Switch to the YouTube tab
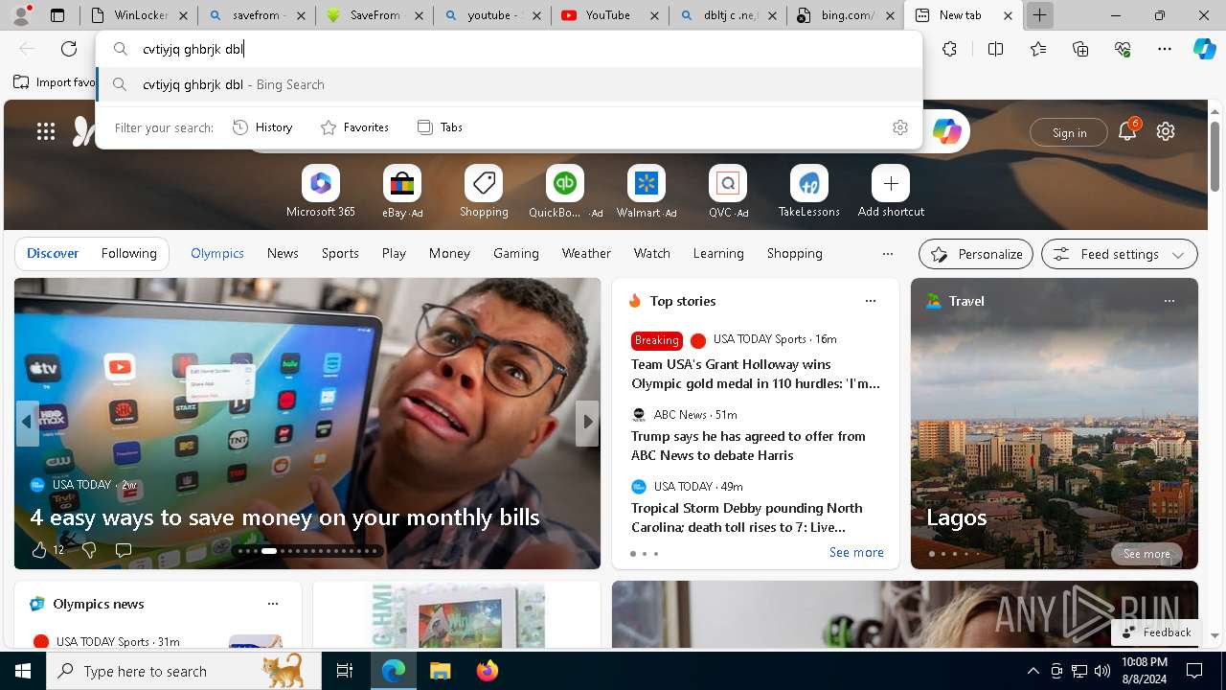Image resolution: width=1226 pixels, height=690 pixels. (609, 15)
